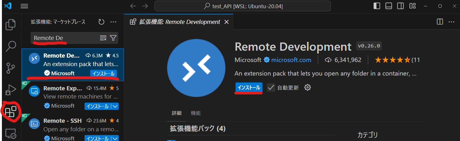The width and height of the screenshot is (460, 141).
Task: Customize layout from title bar
Action: coord(412,6)
